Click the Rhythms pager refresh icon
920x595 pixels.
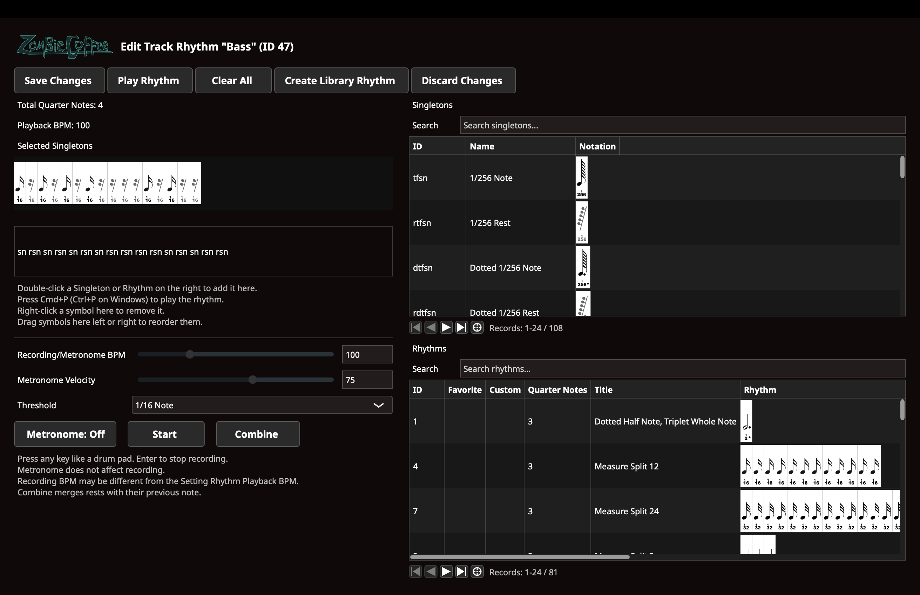(477, 571)
